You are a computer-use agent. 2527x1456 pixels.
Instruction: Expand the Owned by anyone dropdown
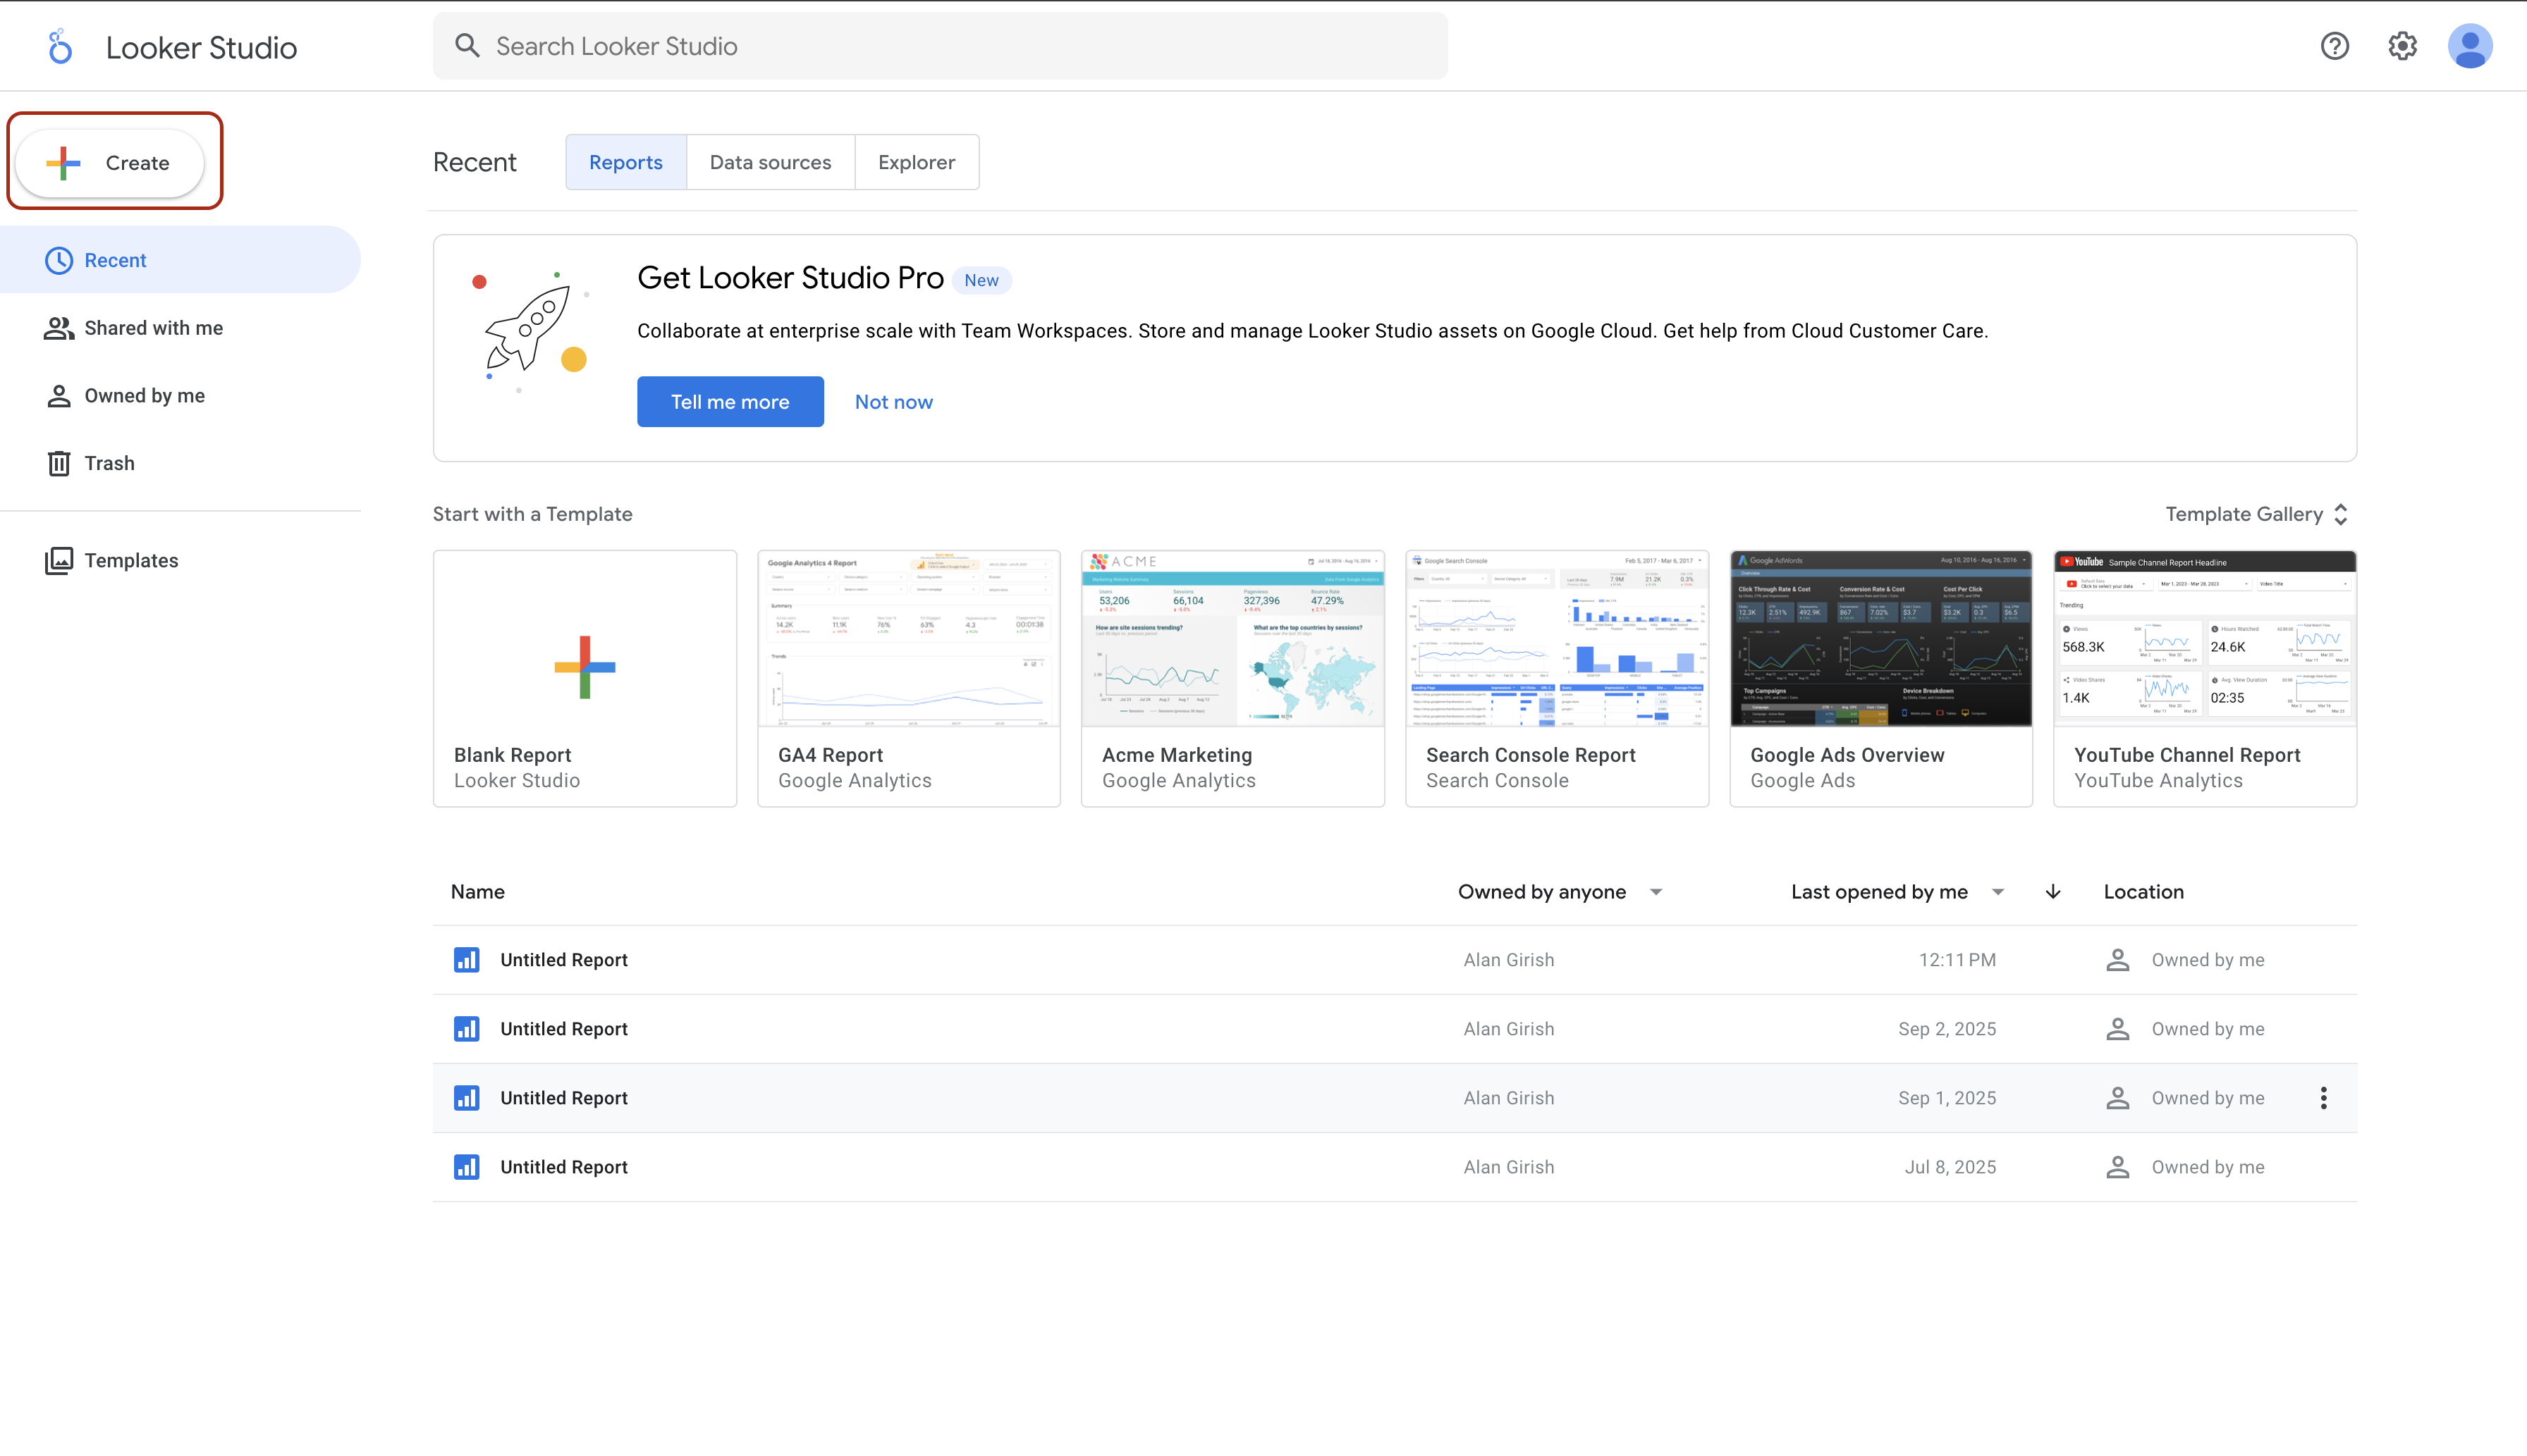tap(1656, 892)
